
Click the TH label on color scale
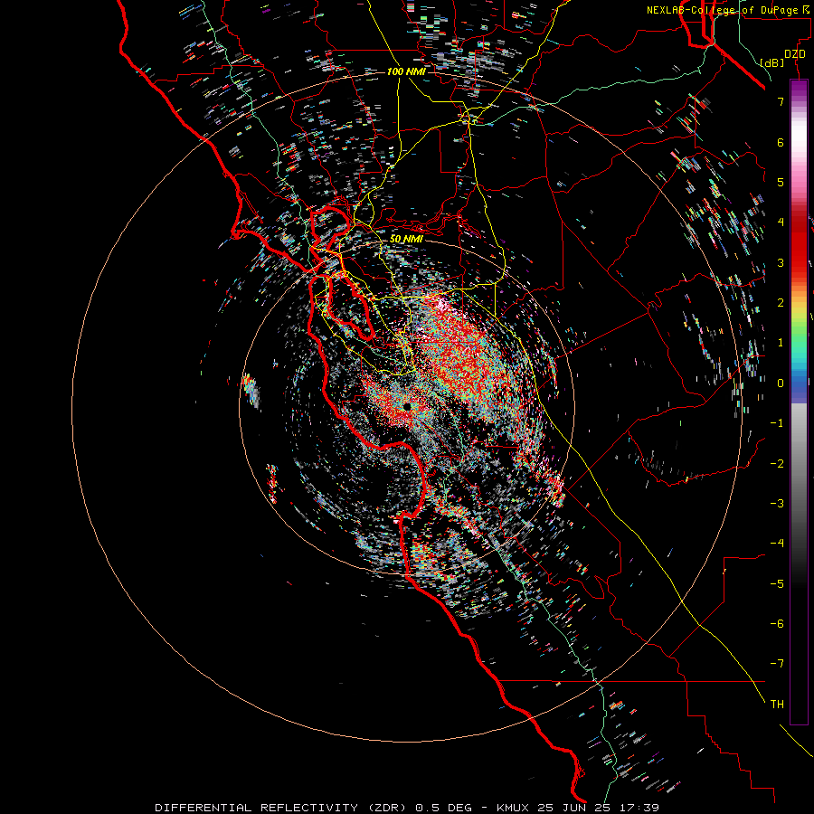pos(777,705)
